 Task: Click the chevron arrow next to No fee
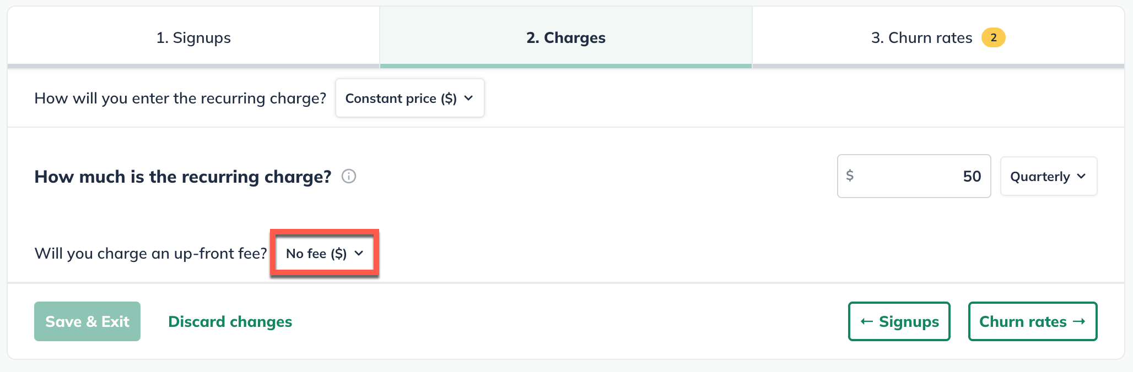point(359,253)
